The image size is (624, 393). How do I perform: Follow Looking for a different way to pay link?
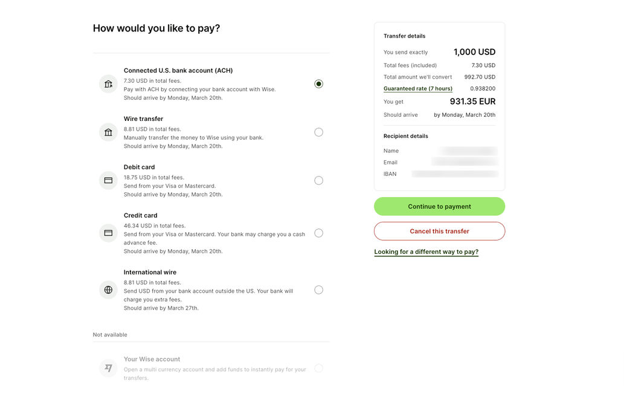426,252
